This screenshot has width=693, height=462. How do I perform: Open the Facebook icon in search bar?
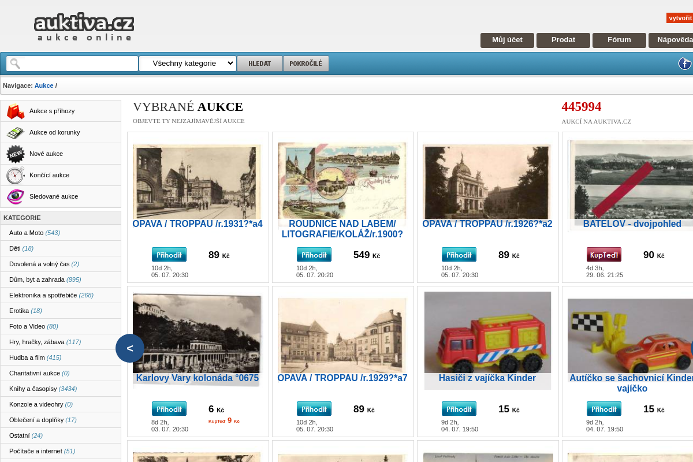coord(685,64)
